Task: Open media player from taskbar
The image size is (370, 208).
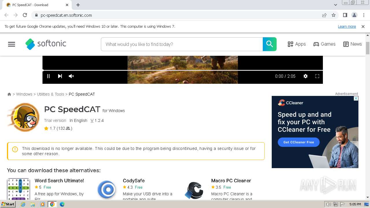Action: [42, 204]
